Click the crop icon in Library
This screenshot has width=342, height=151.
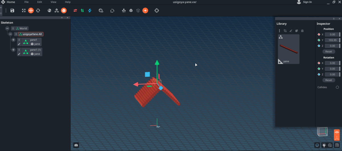point(285,31)
